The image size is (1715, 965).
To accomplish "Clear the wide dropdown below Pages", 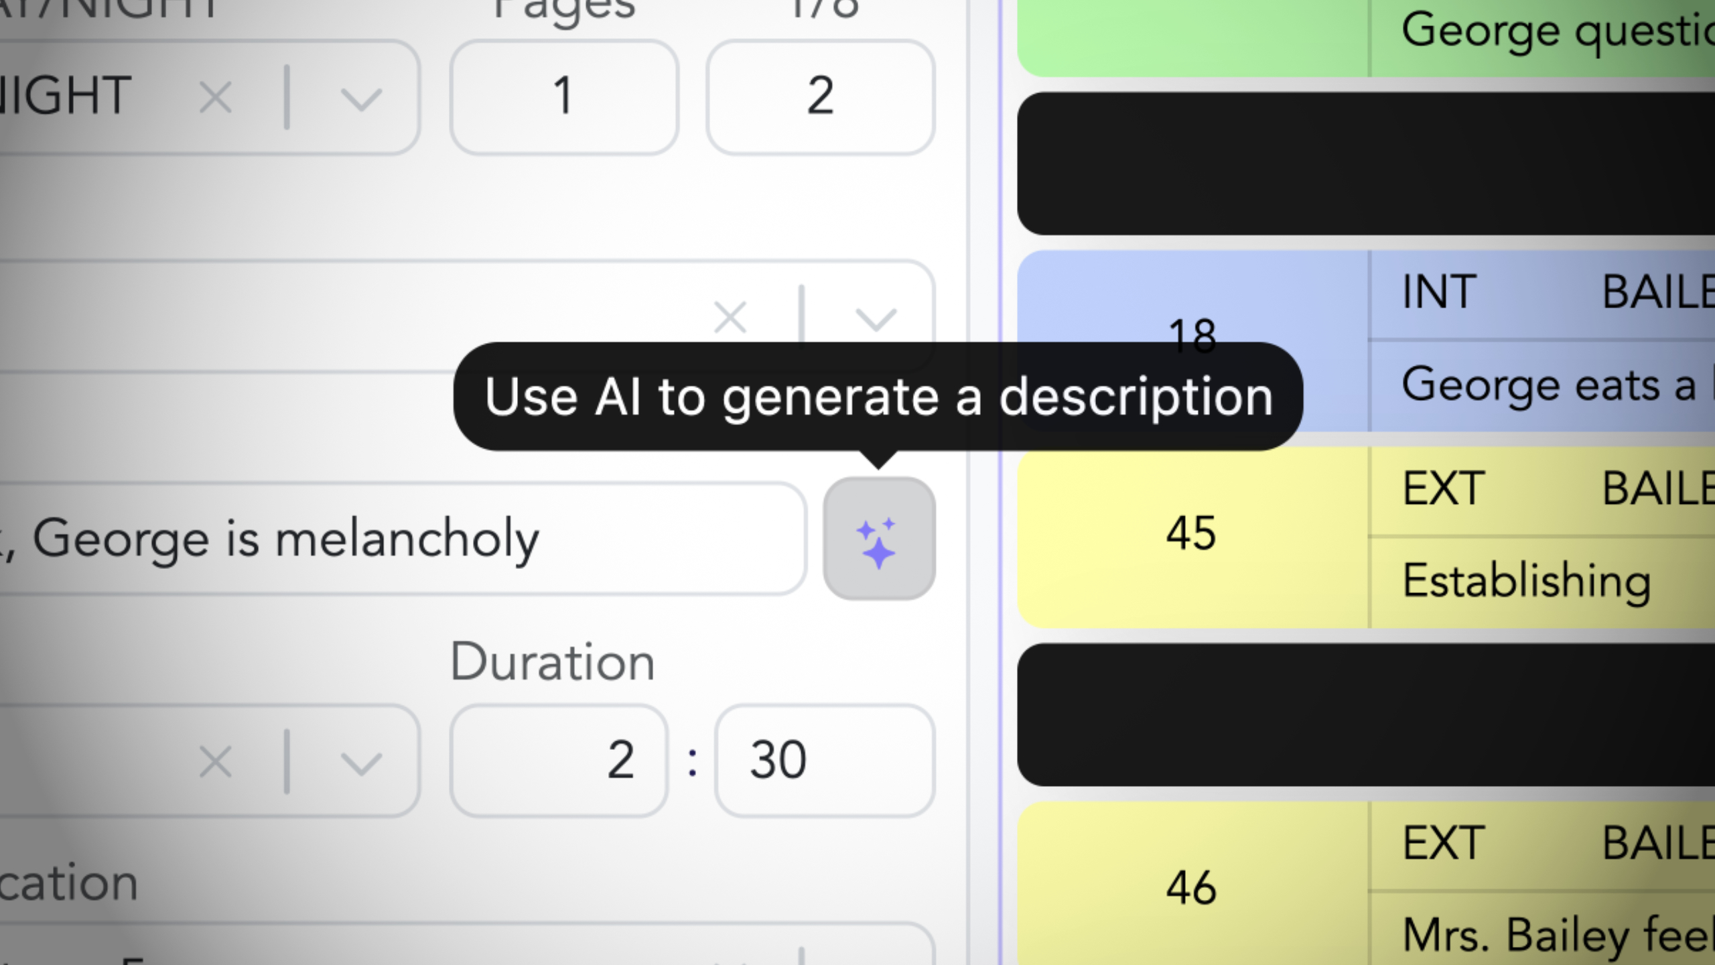I will coord(730,317).
